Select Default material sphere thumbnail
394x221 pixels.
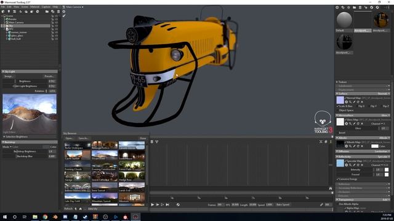click(x=344, y=20)
